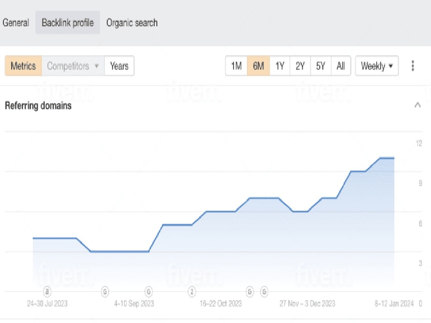This screenshot has height=323, width=431.
Task: Select the 6M time range
Action: [x=258, y=66]
